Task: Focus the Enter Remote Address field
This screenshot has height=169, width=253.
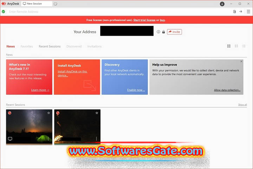Action: (x=119, y=12)
